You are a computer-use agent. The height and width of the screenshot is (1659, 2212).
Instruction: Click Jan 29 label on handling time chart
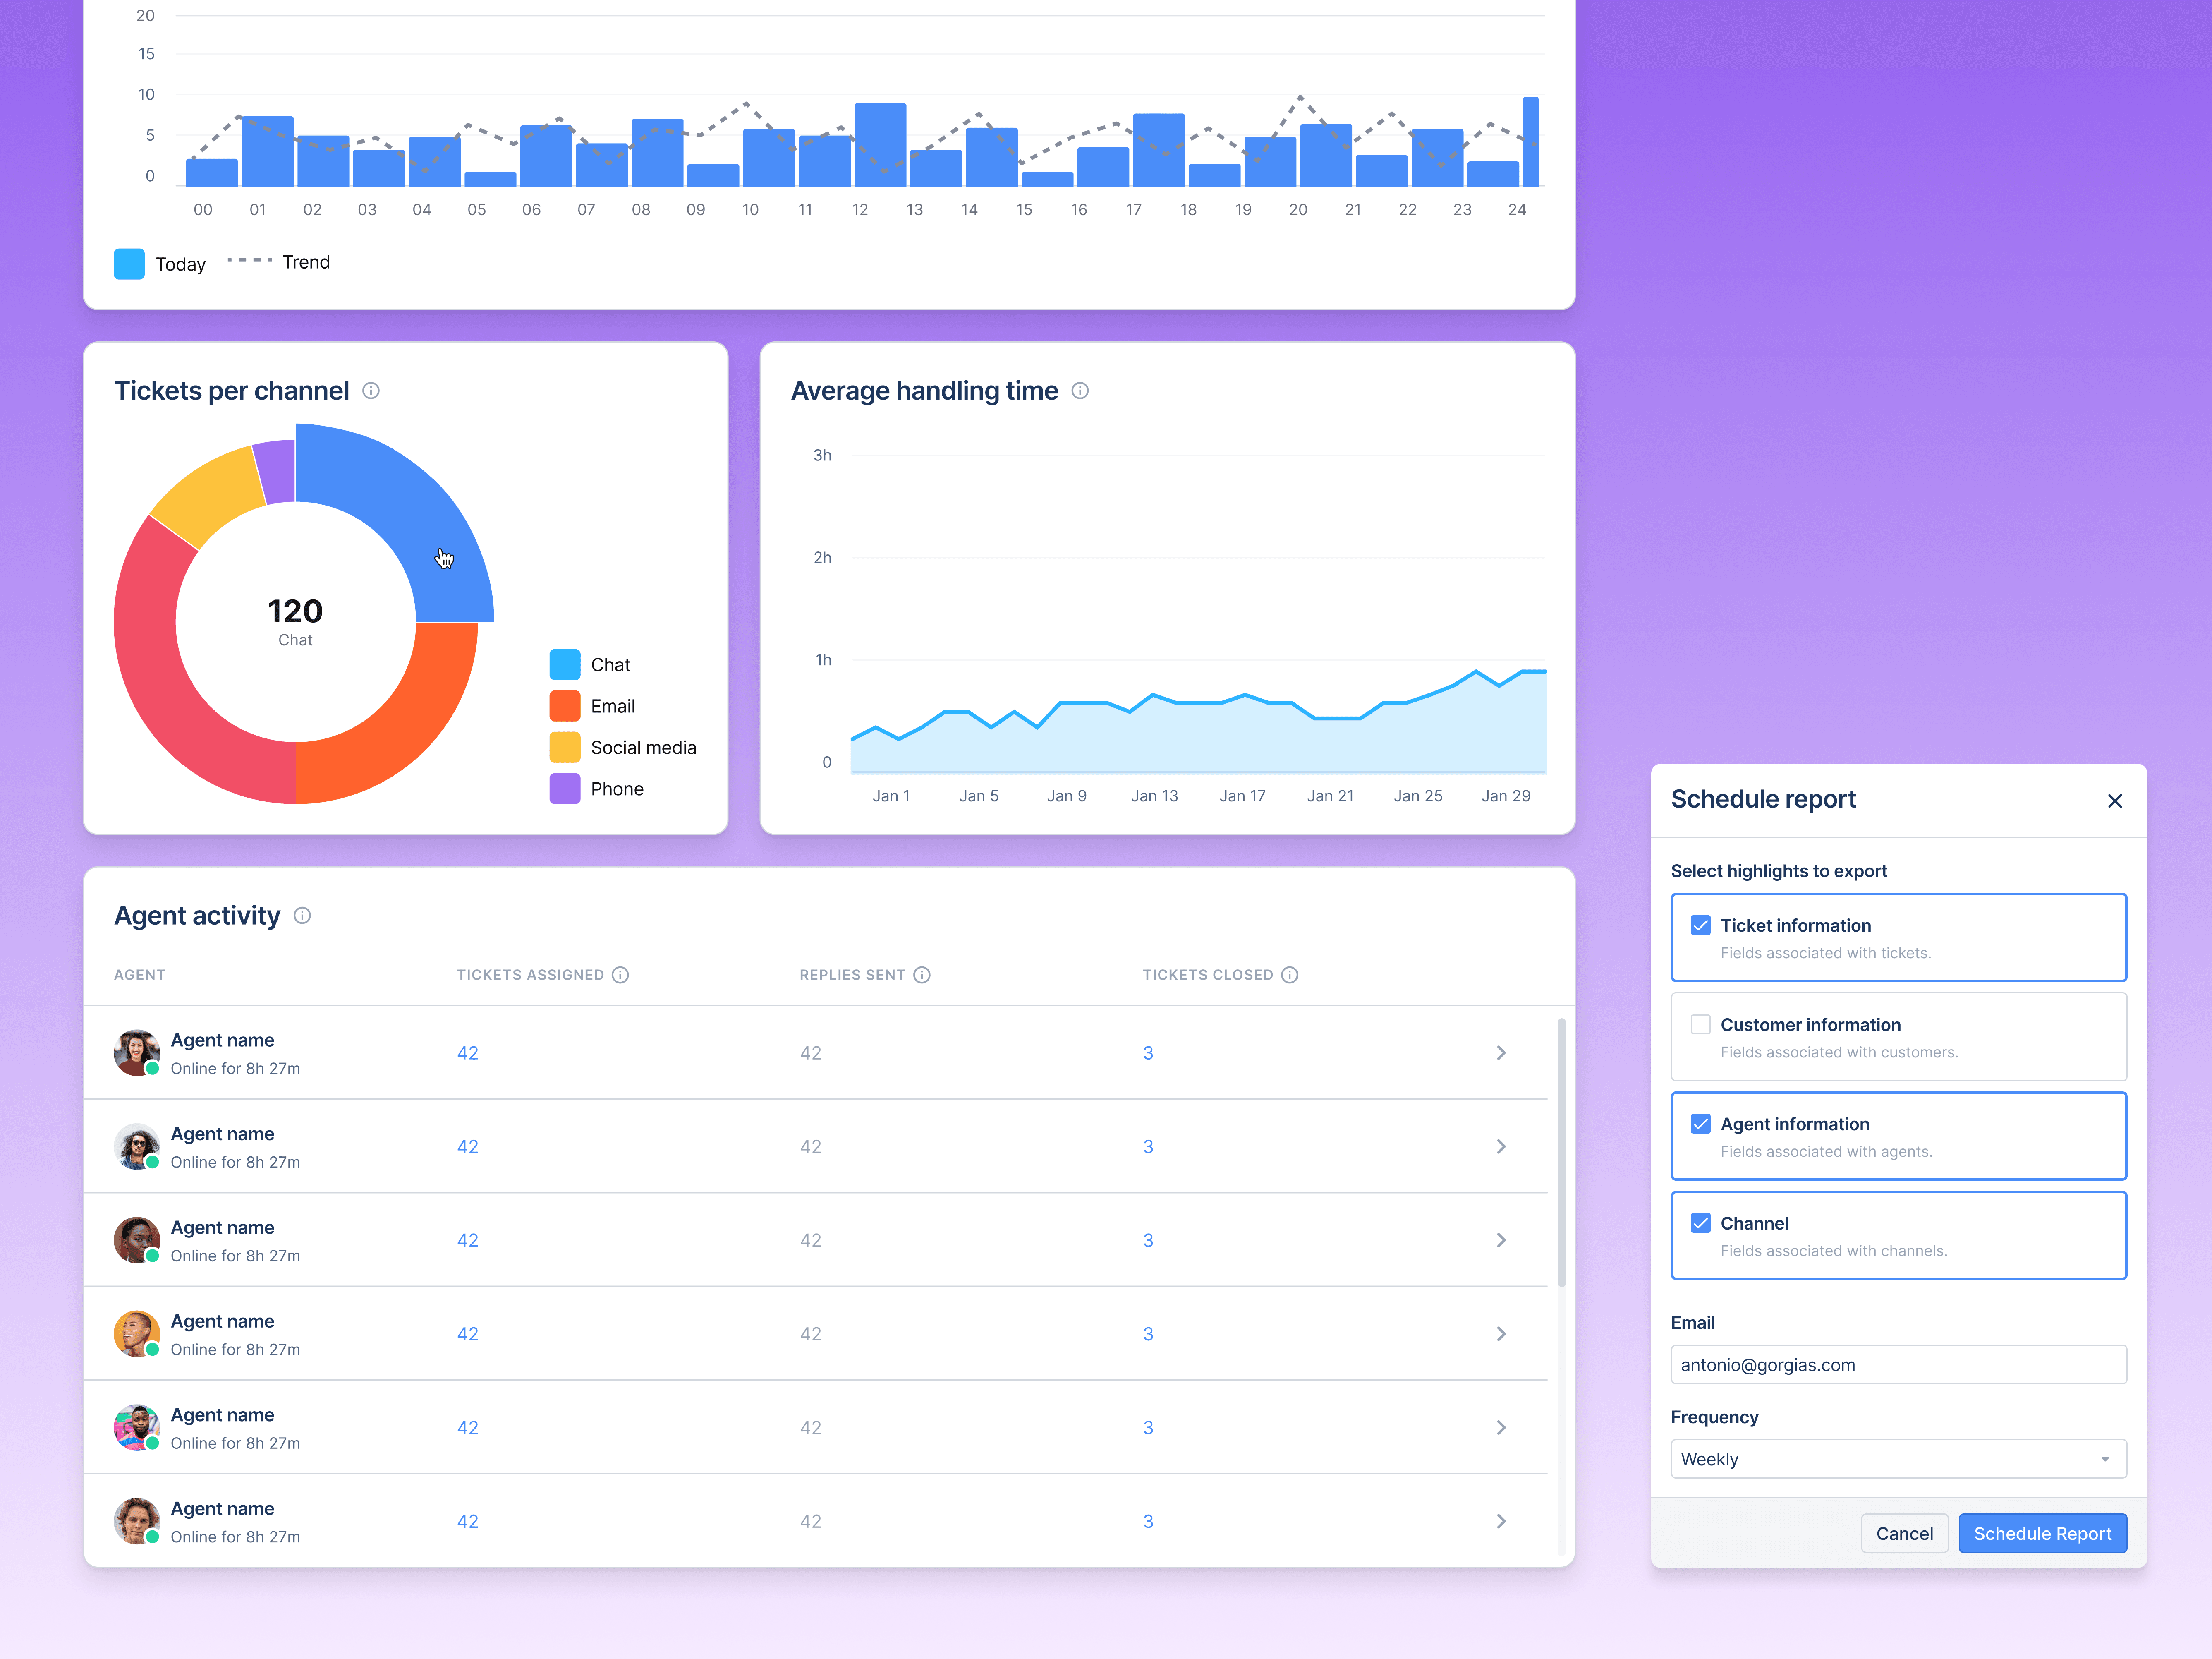coord(1505,796)
